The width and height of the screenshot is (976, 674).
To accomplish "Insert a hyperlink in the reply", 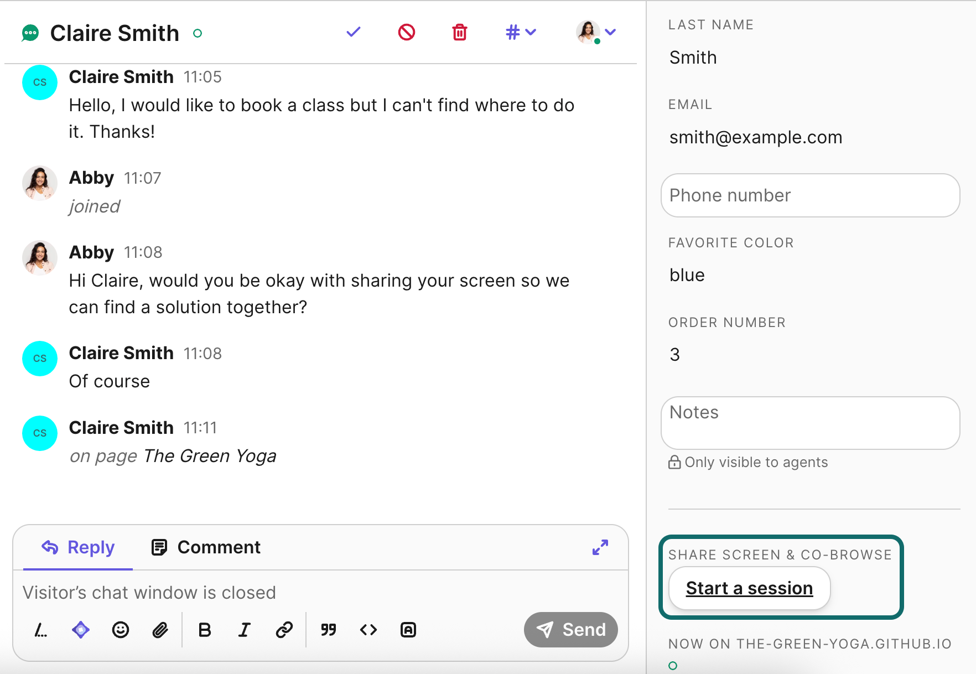I will coord(284,630).
